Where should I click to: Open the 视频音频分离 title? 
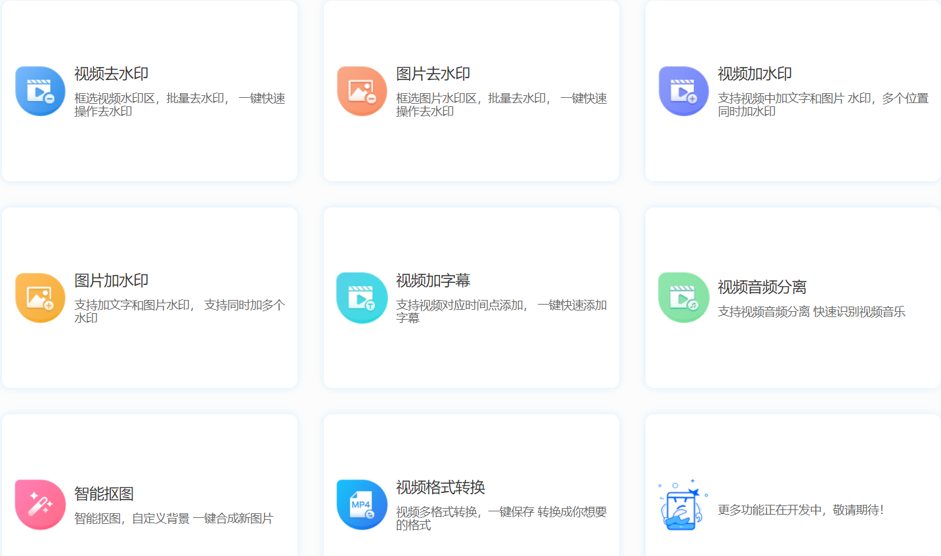pos(762,288)
